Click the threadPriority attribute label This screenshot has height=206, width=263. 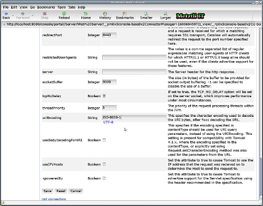pyautogui.click(x=54, y=108)
